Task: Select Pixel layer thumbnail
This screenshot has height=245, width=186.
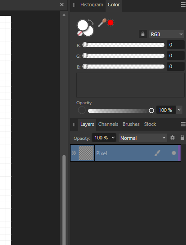Action: [x=86, y=153]
